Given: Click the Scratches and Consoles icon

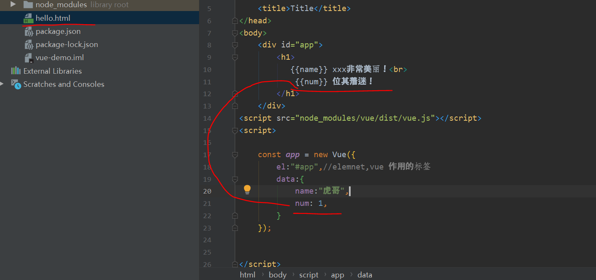Looking at the screenshot, I should click(x=16, y=84).
